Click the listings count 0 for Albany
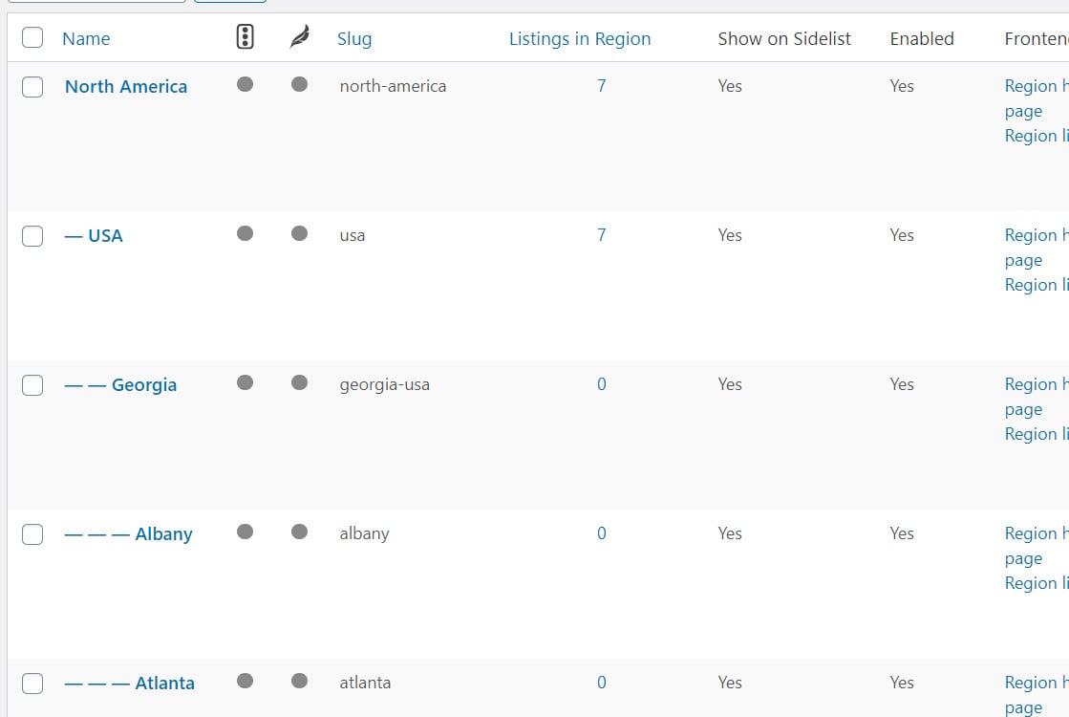Screen dimensions: 1069x717 pyautogui.click(x=601, y=533)
